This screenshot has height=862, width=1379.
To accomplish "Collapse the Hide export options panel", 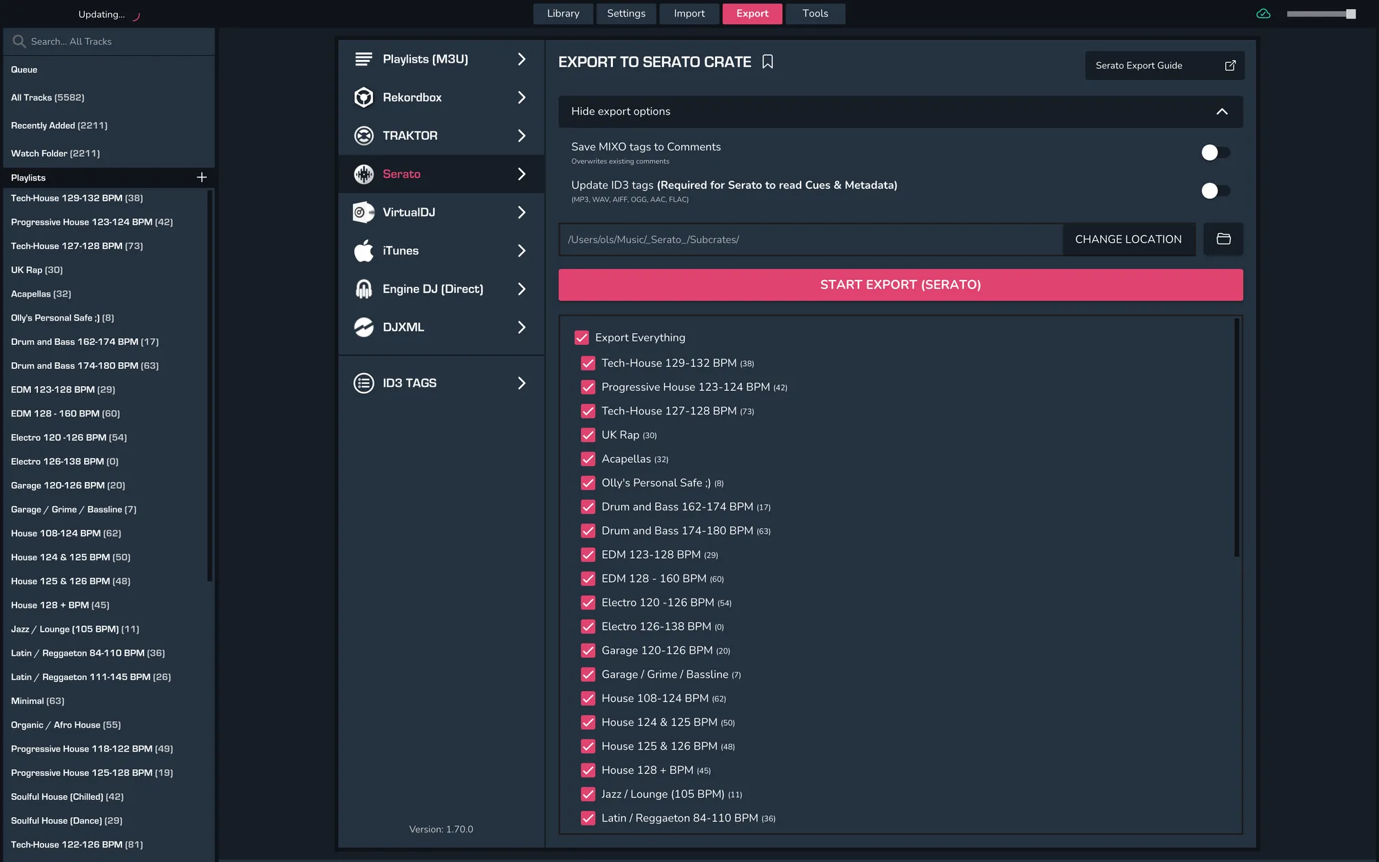I will (x=1222, y=111).
